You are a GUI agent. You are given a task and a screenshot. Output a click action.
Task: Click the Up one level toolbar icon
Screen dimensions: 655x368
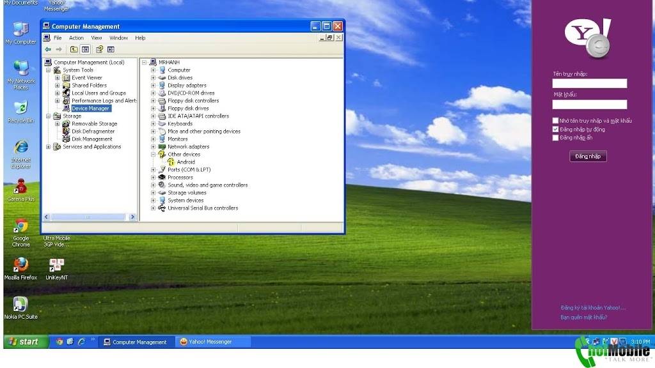click(x=74, y=50)
